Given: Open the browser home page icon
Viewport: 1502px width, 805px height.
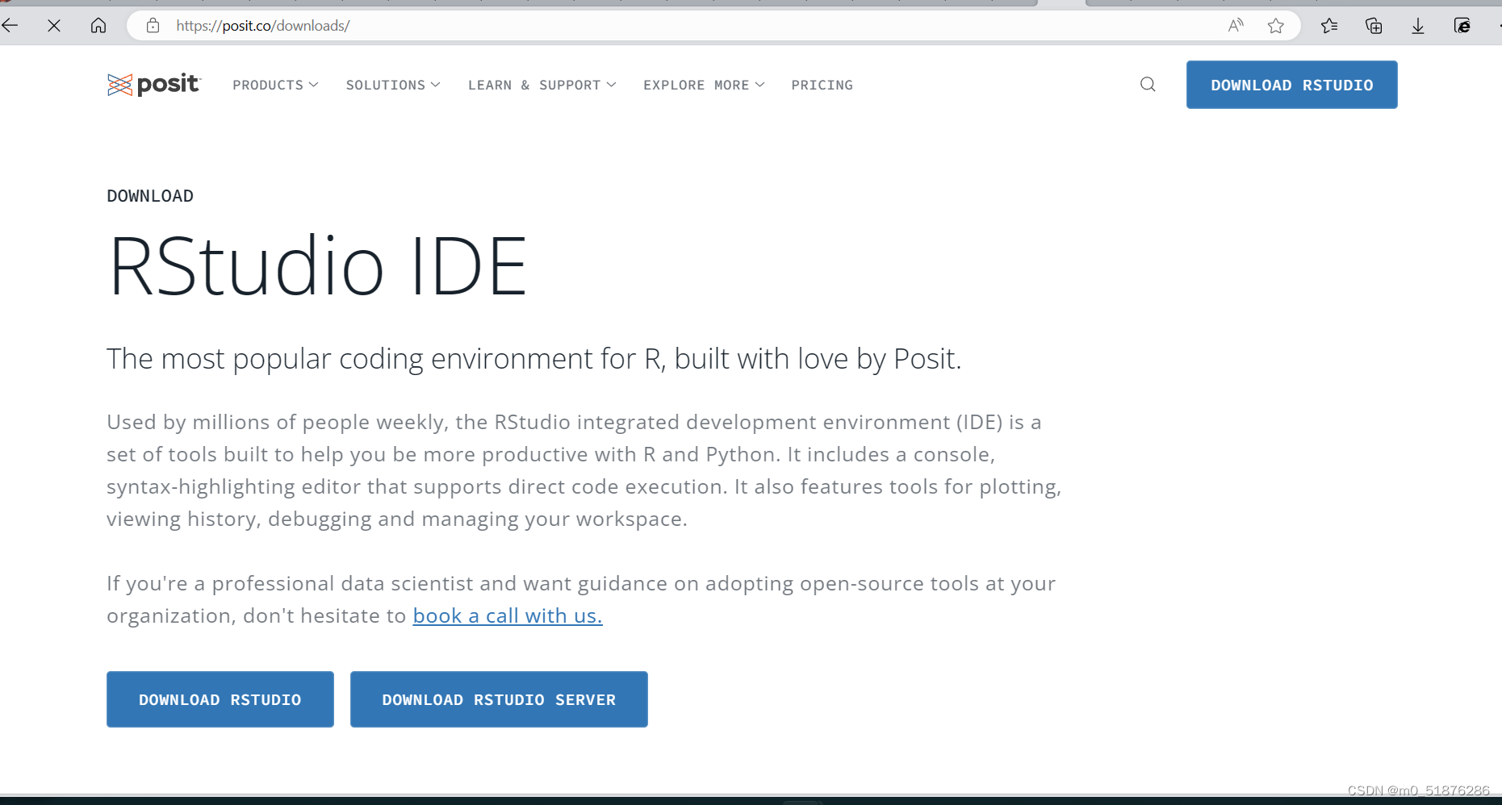Looking at the screenshot, I should (98, 26).
